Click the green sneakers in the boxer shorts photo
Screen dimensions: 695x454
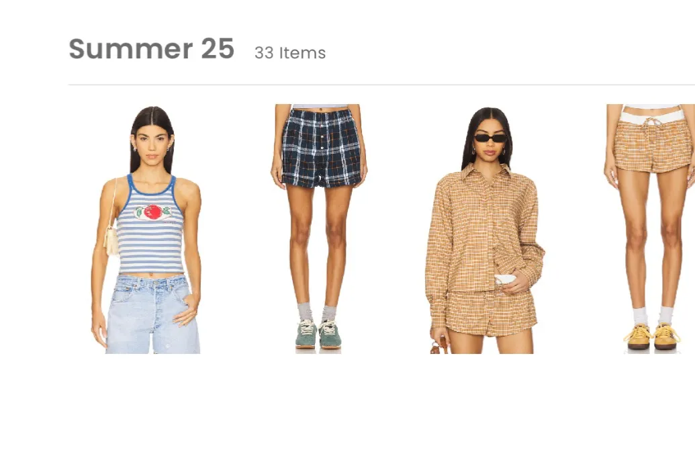[x=318, y=334]
